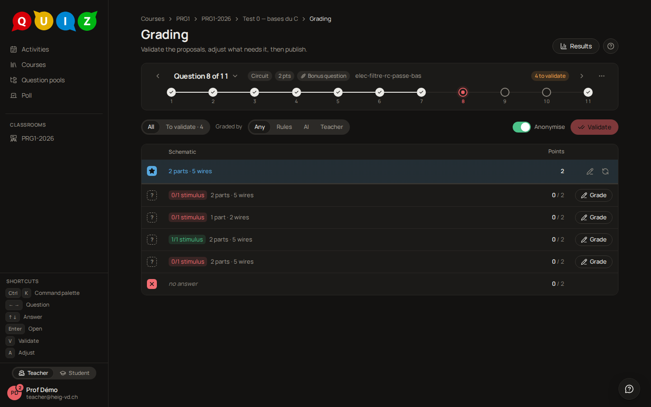The width and height of the screenshot is (651, 407).
Task: Open the help chat bubble at bottom right
Action: click(629, 389)
